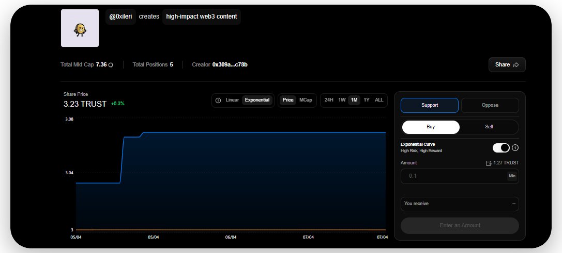Open the high-impact web3 content tag
Screen dimensions: 562x253
point(202,16)
